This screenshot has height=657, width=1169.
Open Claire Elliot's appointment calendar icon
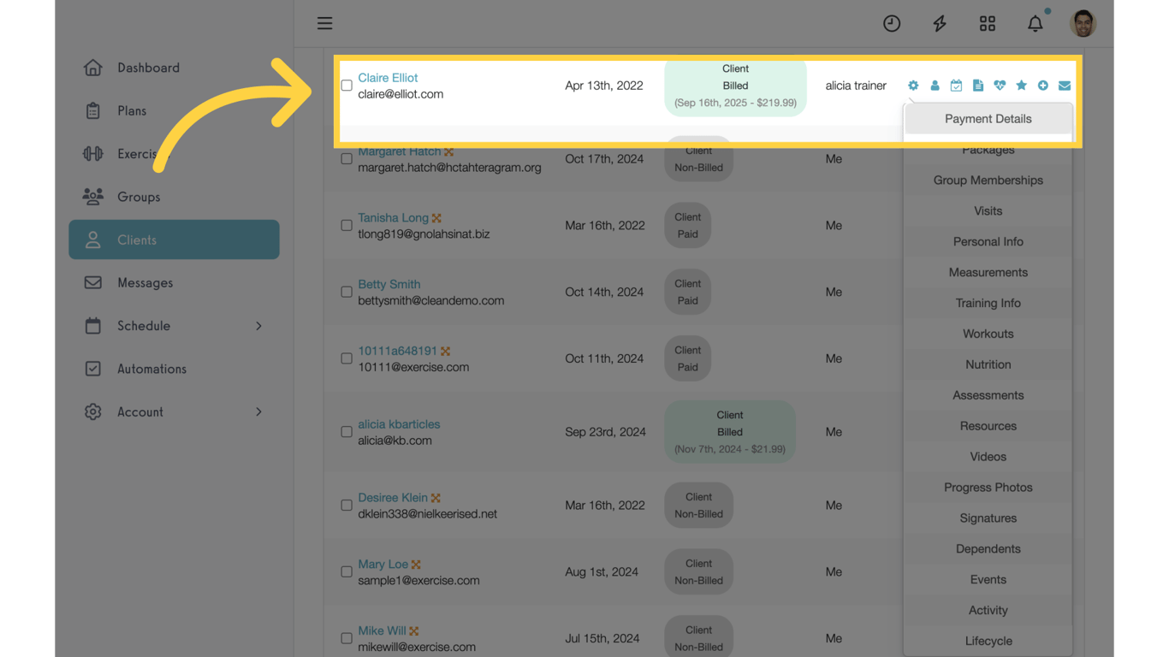click(956, 86)
